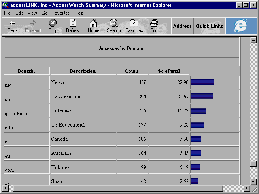Open the Go menu
The width and height of the screenshot is (259, 194).
(x=45, y=13)
